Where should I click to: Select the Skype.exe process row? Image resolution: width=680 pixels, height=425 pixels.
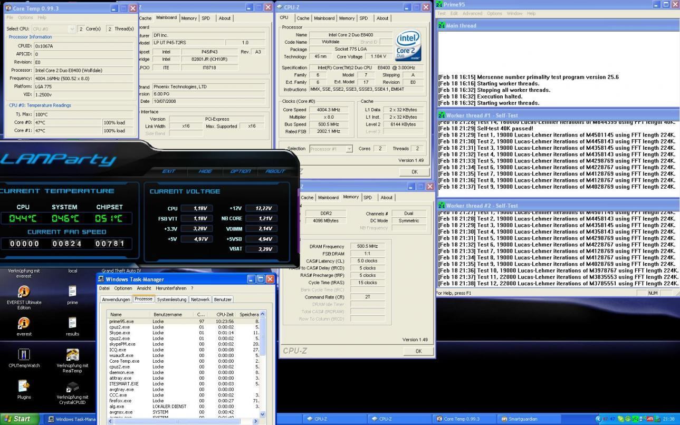click(x=184, y=333)
